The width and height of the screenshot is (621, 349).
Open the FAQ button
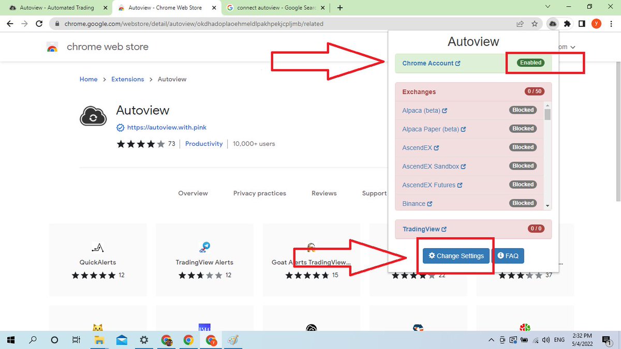[x=508, y=256]
